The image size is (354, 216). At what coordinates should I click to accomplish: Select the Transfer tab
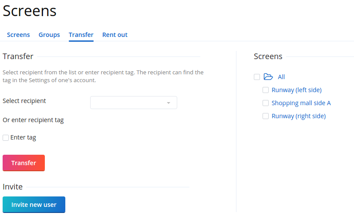point(81,35)
